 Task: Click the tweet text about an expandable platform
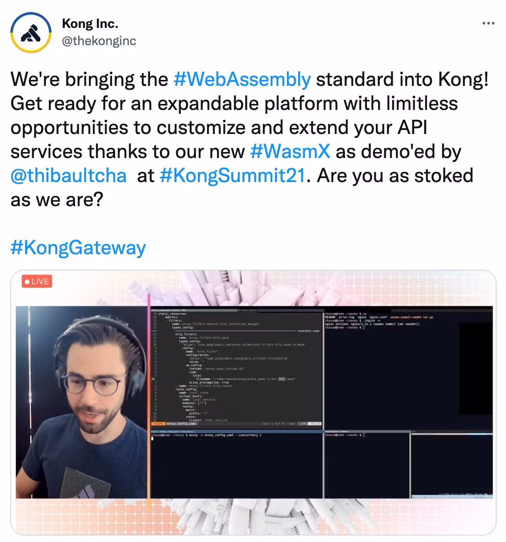234,104
